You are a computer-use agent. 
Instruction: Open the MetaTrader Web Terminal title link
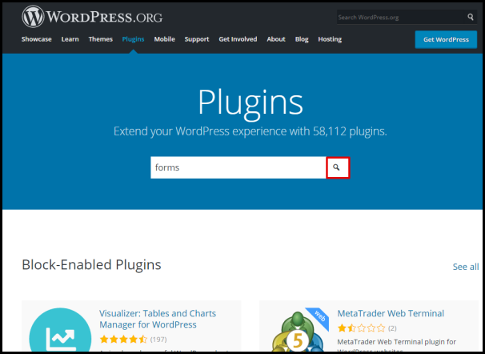[x=391, y=313]
